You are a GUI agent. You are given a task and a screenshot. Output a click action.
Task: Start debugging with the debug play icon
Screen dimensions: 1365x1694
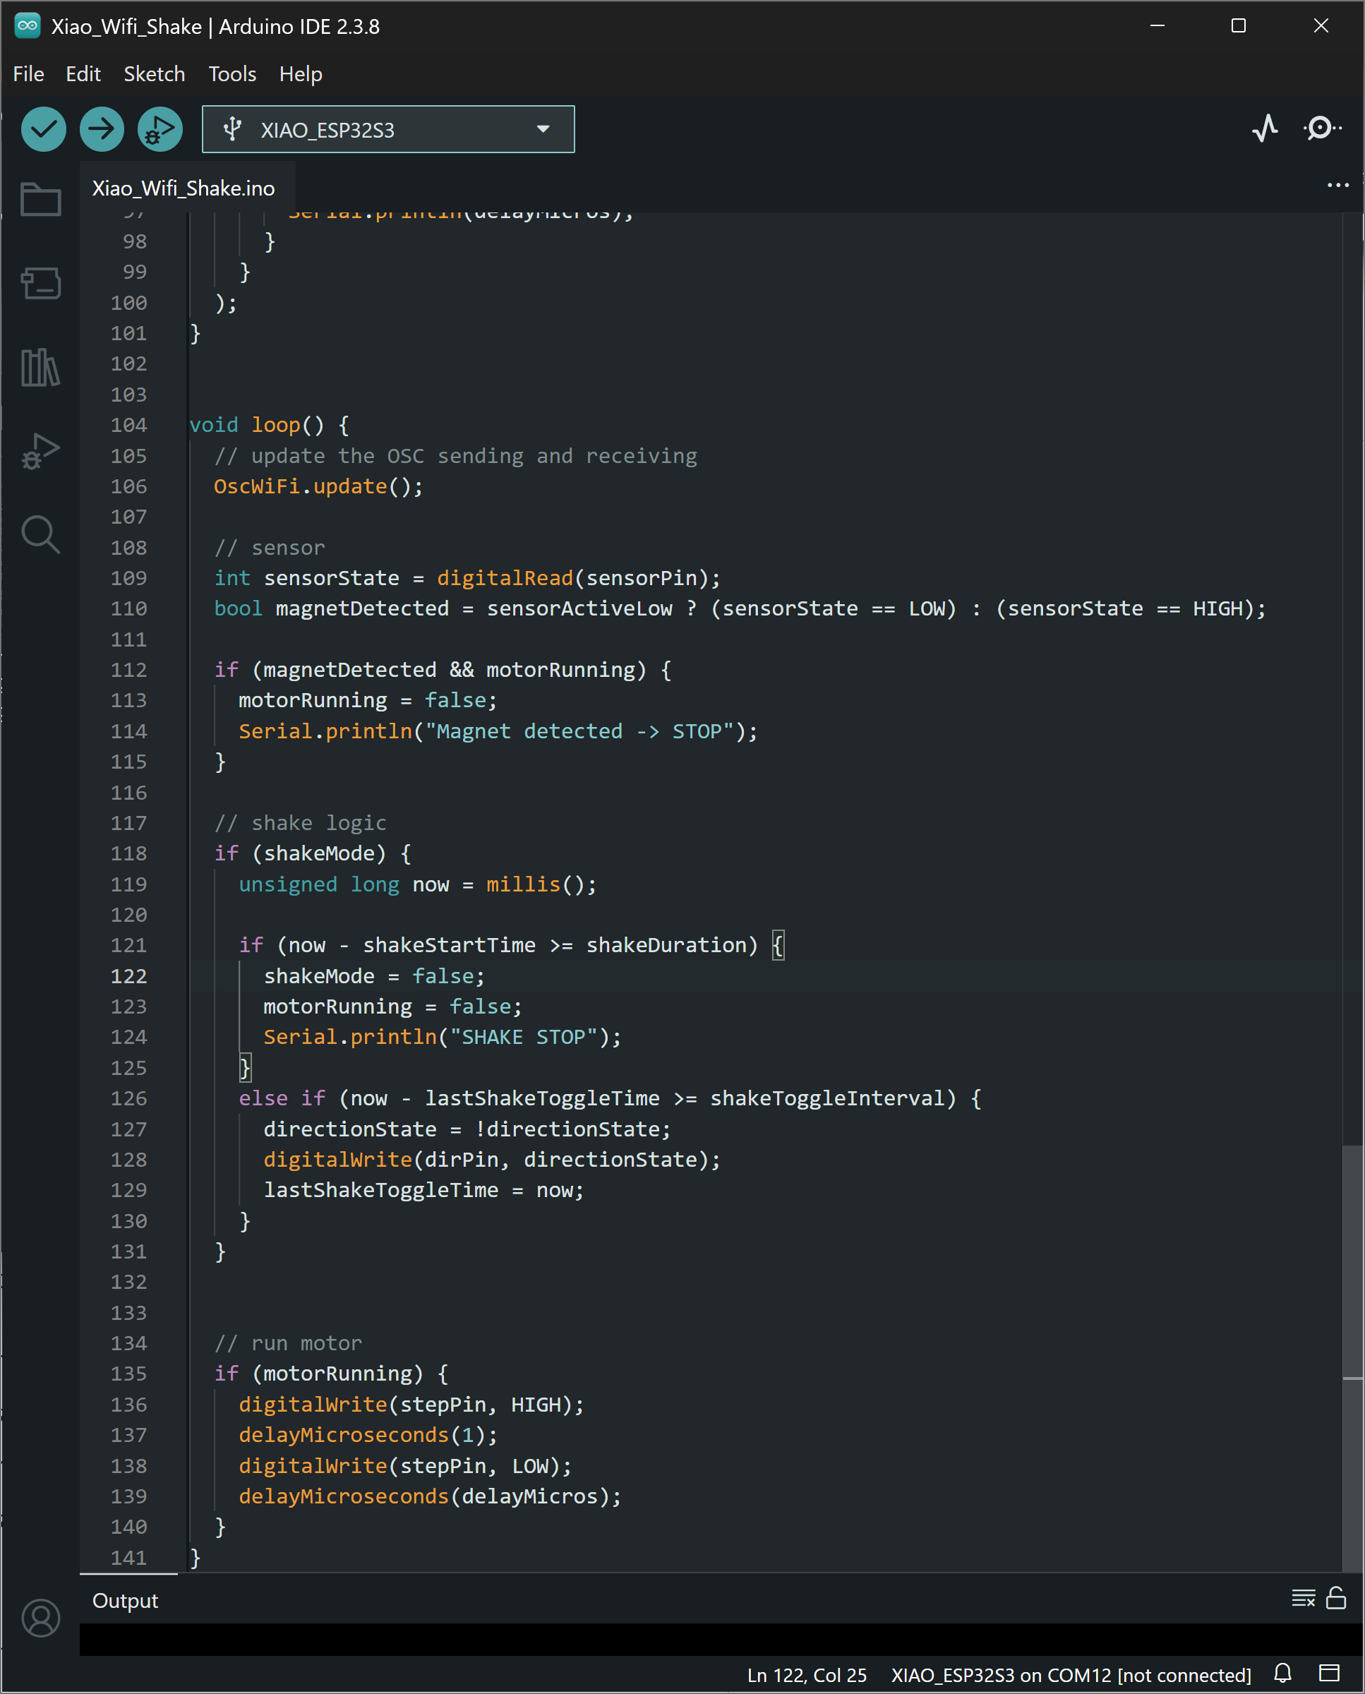click(160, 129)
